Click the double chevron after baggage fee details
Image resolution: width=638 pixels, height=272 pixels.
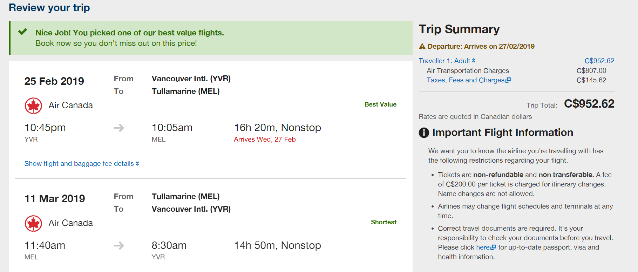tap(137, 164)
